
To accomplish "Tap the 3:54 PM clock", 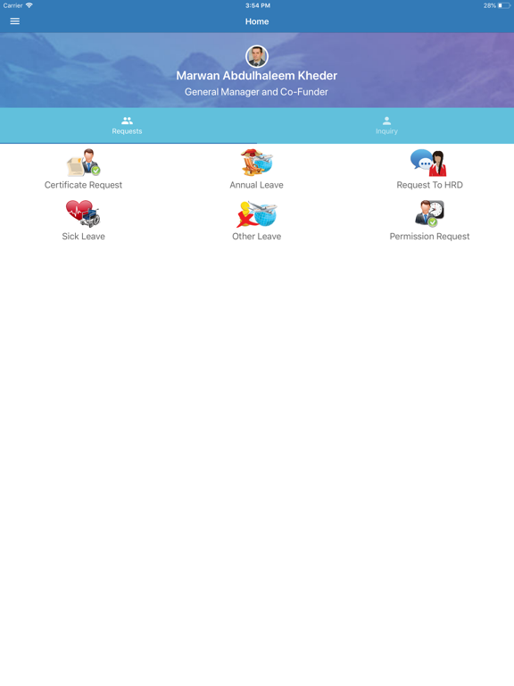I will click(257, 5).
